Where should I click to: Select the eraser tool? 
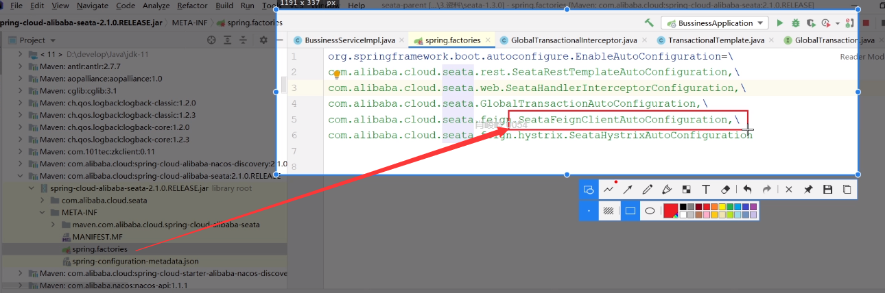725,190
